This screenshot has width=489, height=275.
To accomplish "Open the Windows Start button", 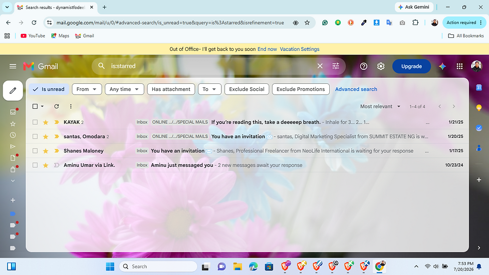I will pyautogui.click(x=110, y=267).
